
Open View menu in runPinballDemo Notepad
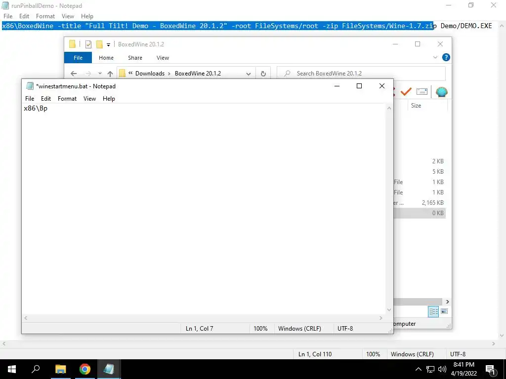(68, 16)
